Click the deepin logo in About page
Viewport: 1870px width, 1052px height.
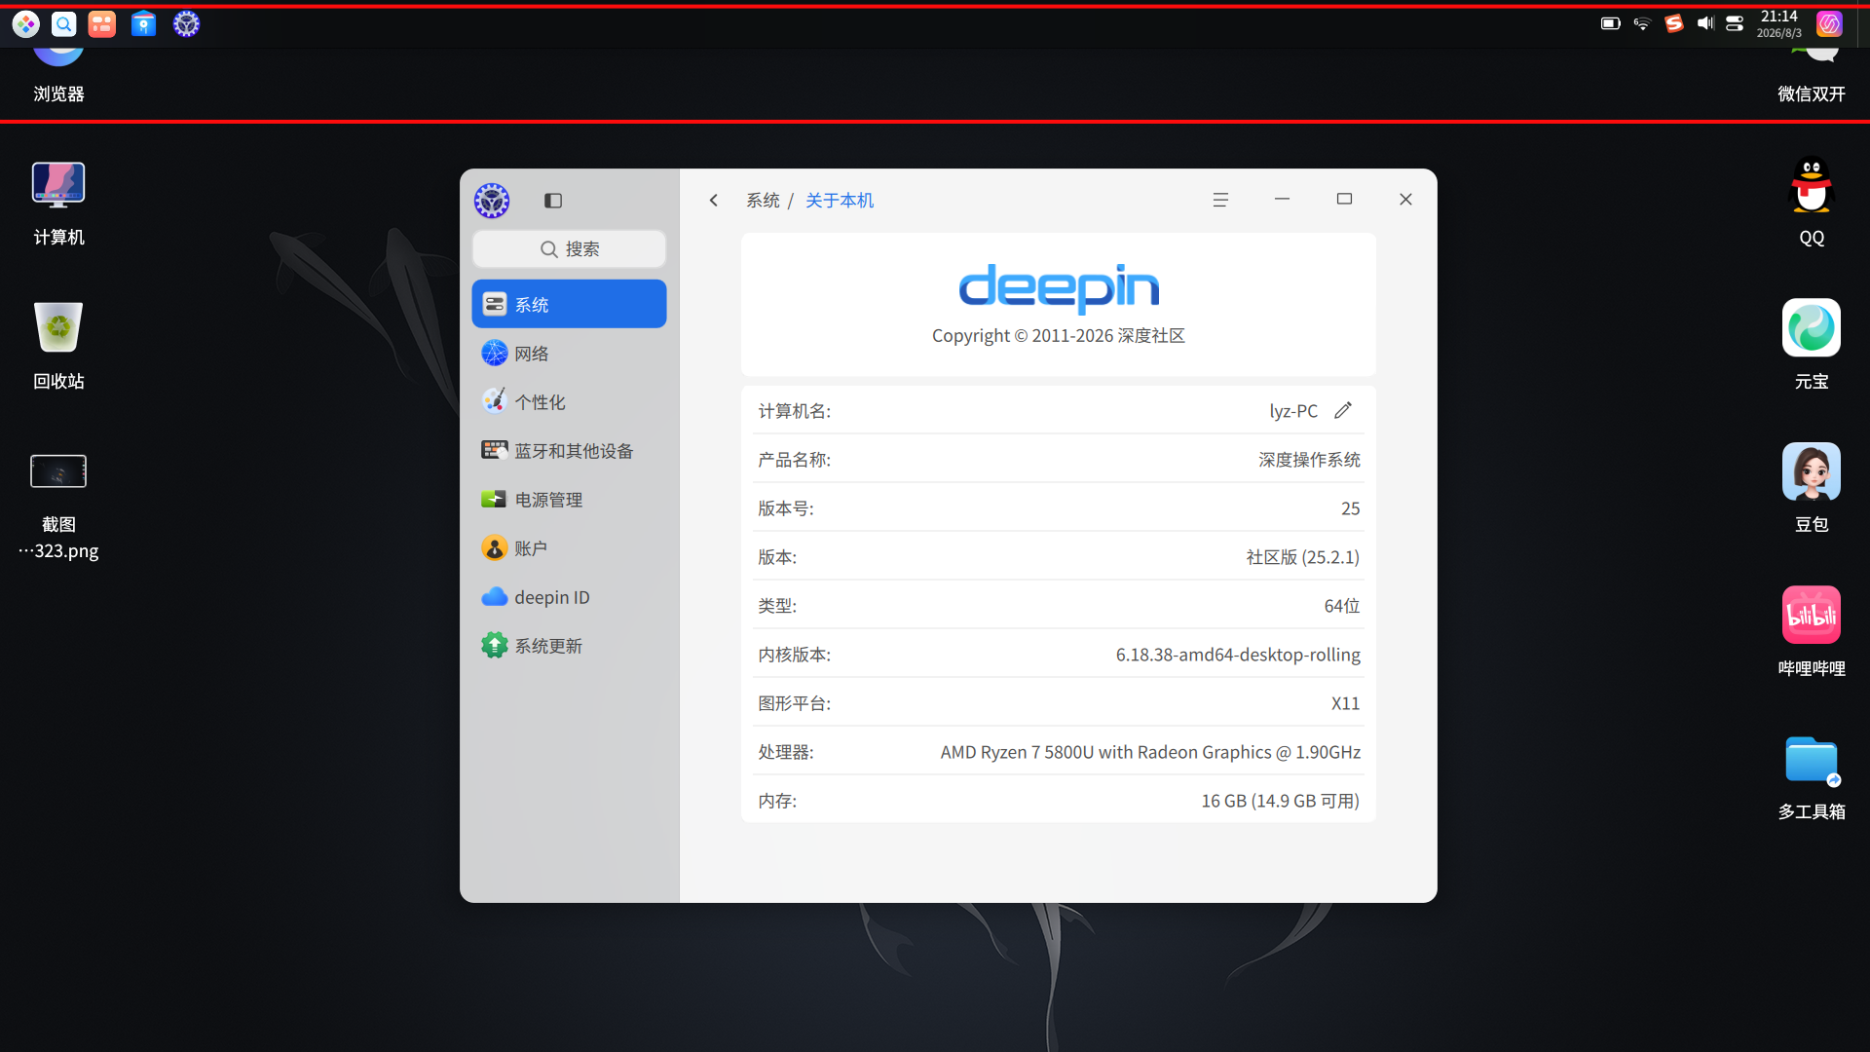pos(1059,287)
